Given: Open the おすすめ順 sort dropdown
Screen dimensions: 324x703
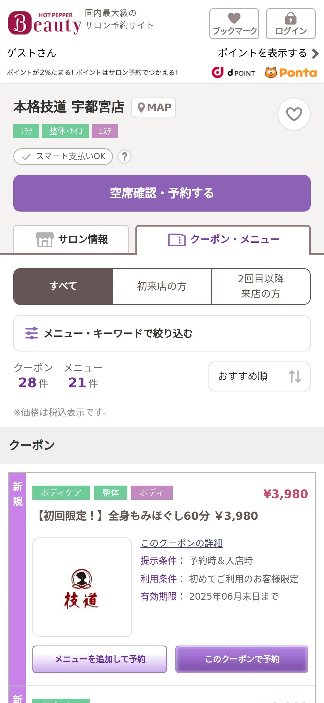Looking at the screenshot, I should coord(259,376).
